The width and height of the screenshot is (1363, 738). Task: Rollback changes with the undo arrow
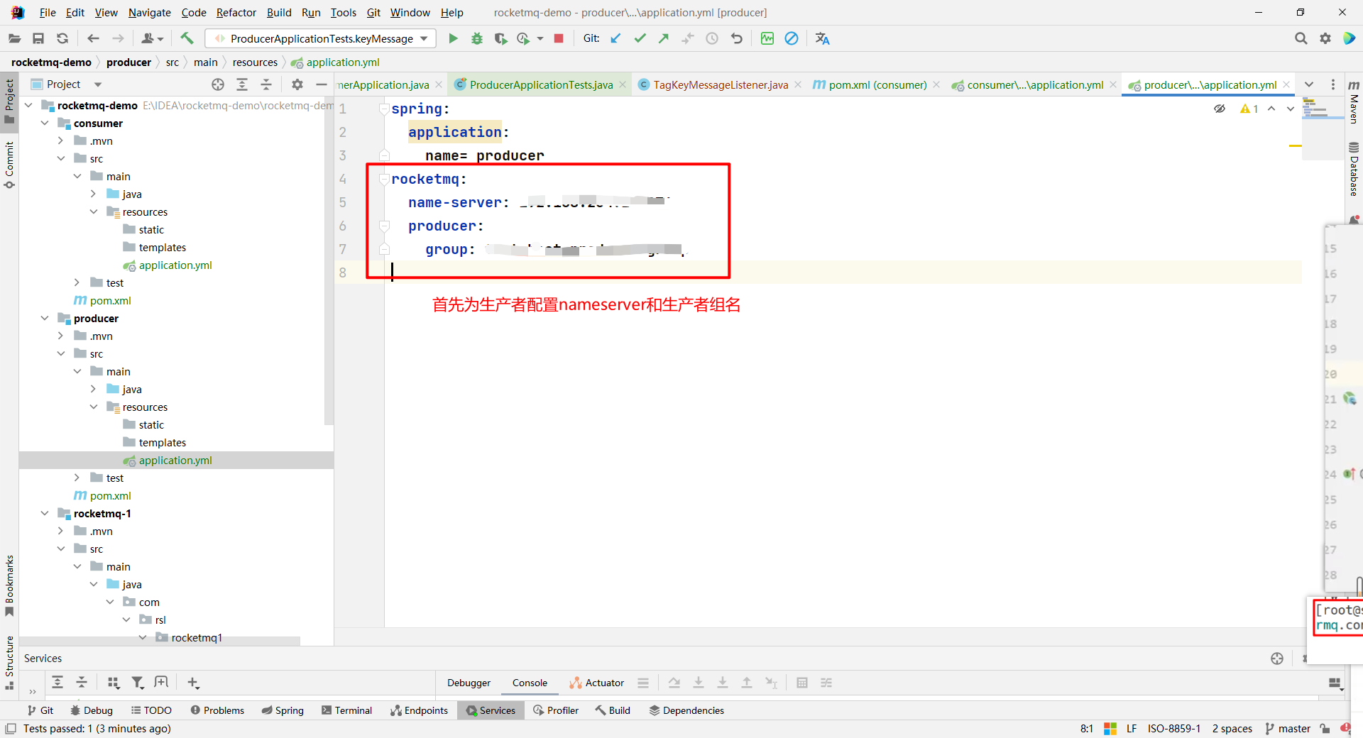point(737,38)
